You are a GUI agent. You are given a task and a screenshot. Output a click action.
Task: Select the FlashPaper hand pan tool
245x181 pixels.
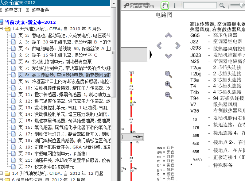point(165,5)
